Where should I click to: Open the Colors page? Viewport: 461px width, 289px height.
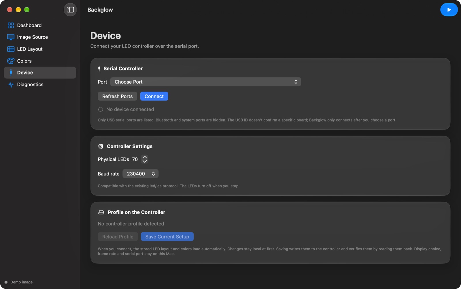(x=40, y=61)
